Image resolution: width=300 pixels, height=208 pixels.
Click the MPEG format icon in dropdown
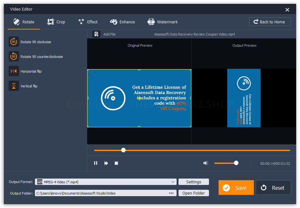(x=40, y=182)
